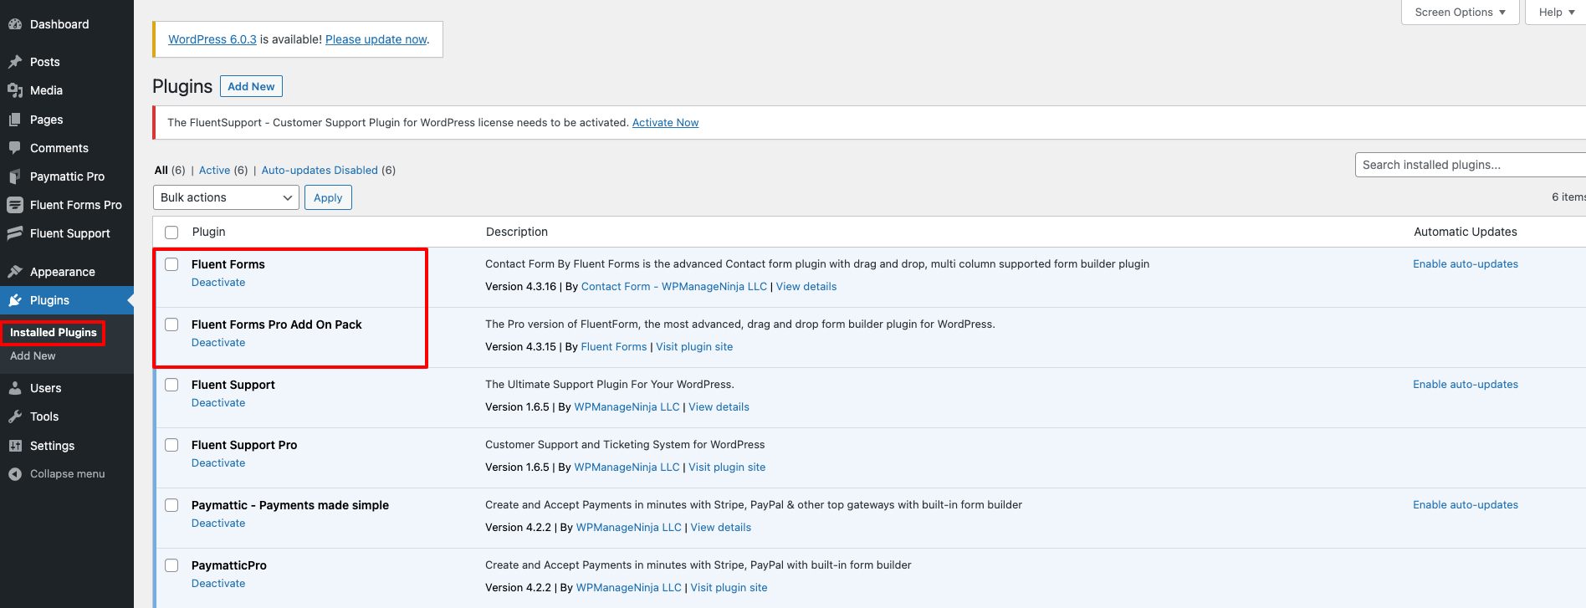Open Add New in Plugins submenu
Screen dimensions: 1586x608
[33, 356]
